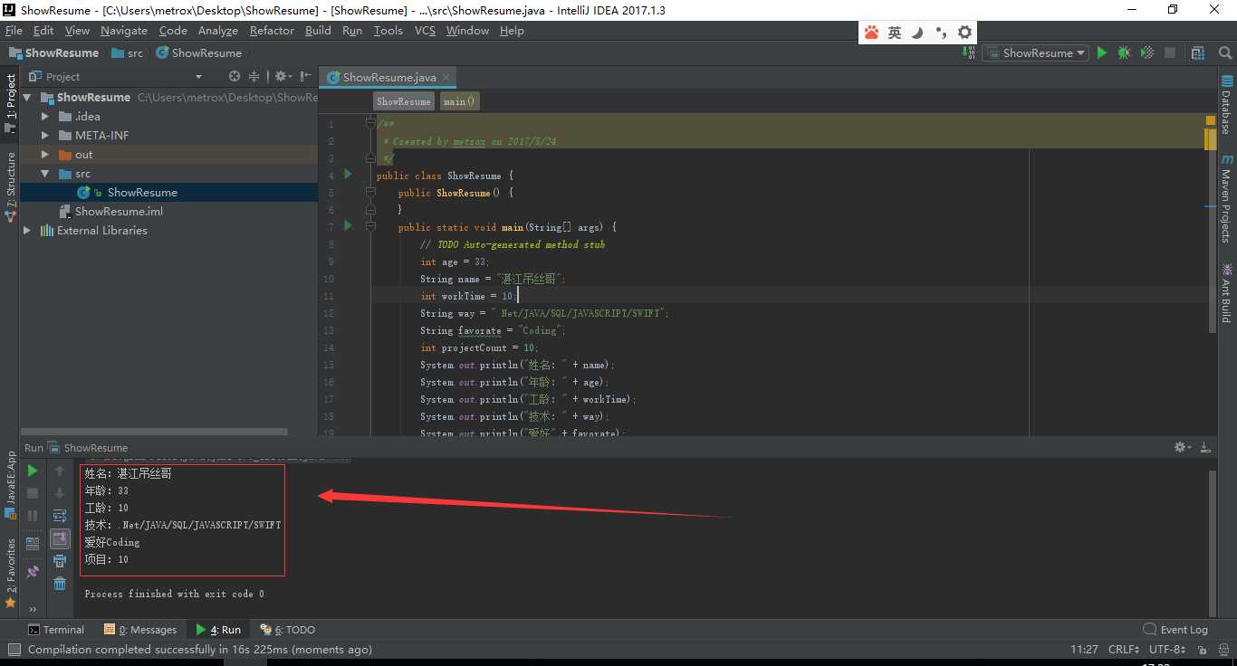Open the Project Structure dialog icon
The width and height of the screenshot is (1237, 666).
(x=1198, y=53)
